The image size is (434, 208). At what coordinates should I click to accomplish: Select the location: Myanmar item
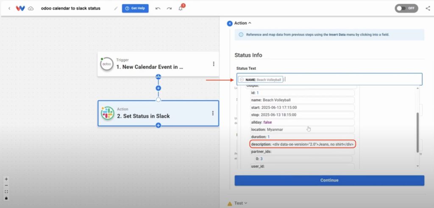tap(302, 129)
